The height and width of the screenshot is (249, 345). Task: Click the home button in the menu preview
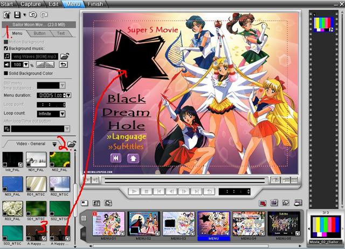133,158
